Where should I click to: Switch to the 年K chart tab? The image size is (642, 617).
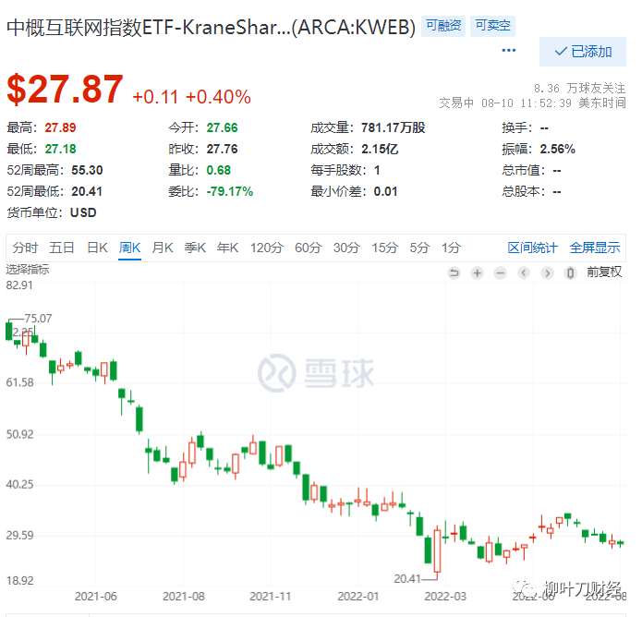coord(227,248)
